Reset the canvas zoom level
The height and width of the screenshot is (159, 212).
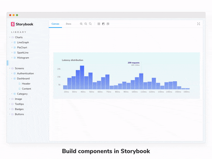tap(90, 24)
